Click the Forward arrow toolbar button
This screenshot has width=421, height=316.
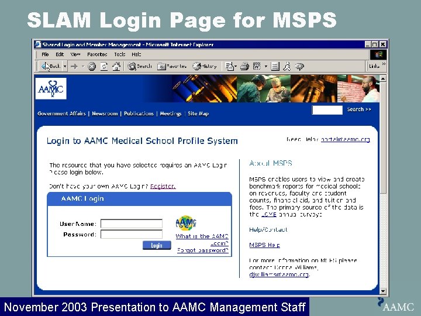click(74, 66)
